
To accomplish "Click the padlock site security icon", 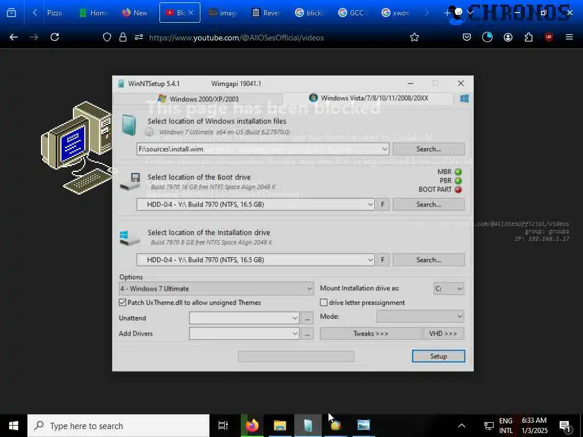I will click(x=123, y=37).
